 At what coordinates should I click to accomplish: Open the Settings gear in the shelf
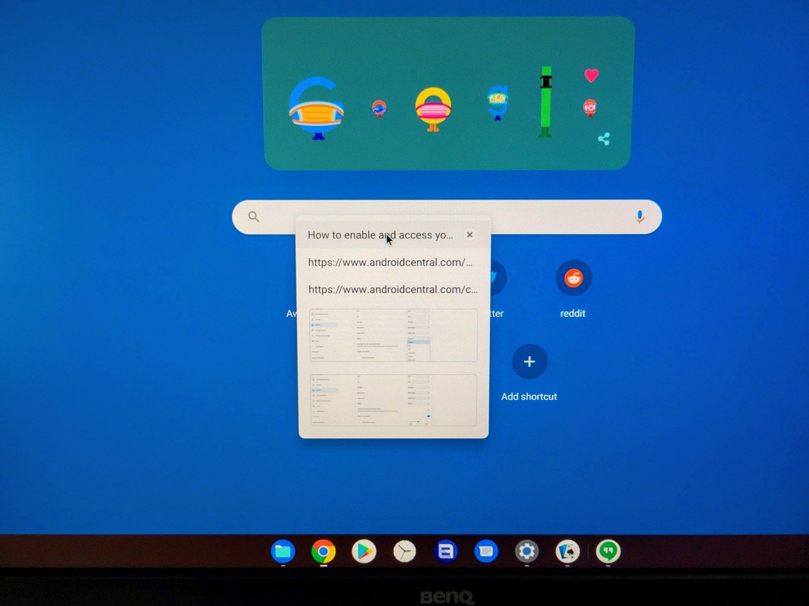point(527,551)
